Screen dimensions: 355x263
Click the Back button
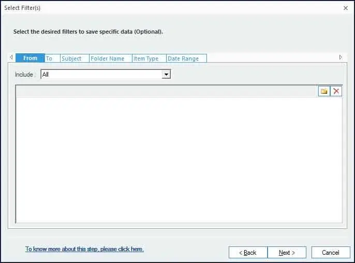tap(248, 252)
